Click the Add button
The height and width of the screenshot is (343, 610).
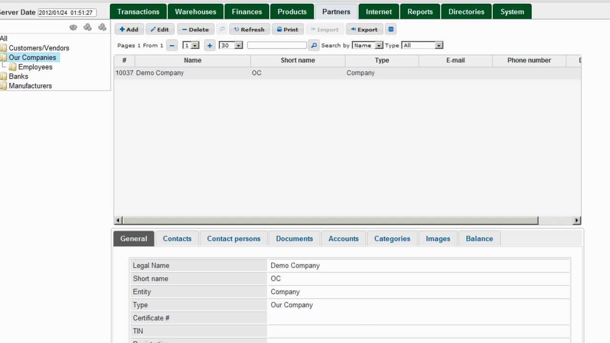[x=129, y=29]
